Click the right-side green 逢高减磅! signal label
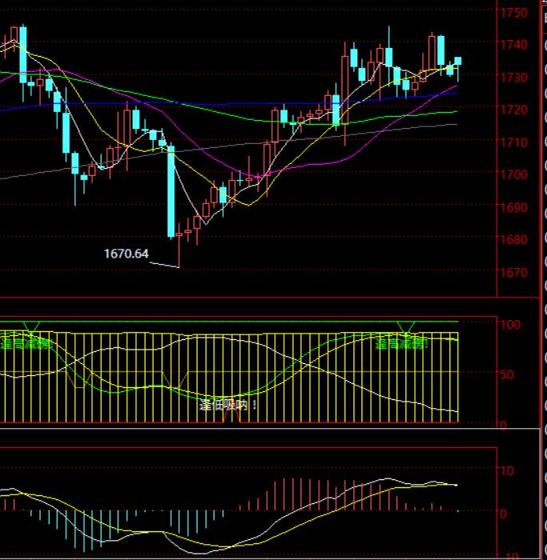 [x=401, y=344]
